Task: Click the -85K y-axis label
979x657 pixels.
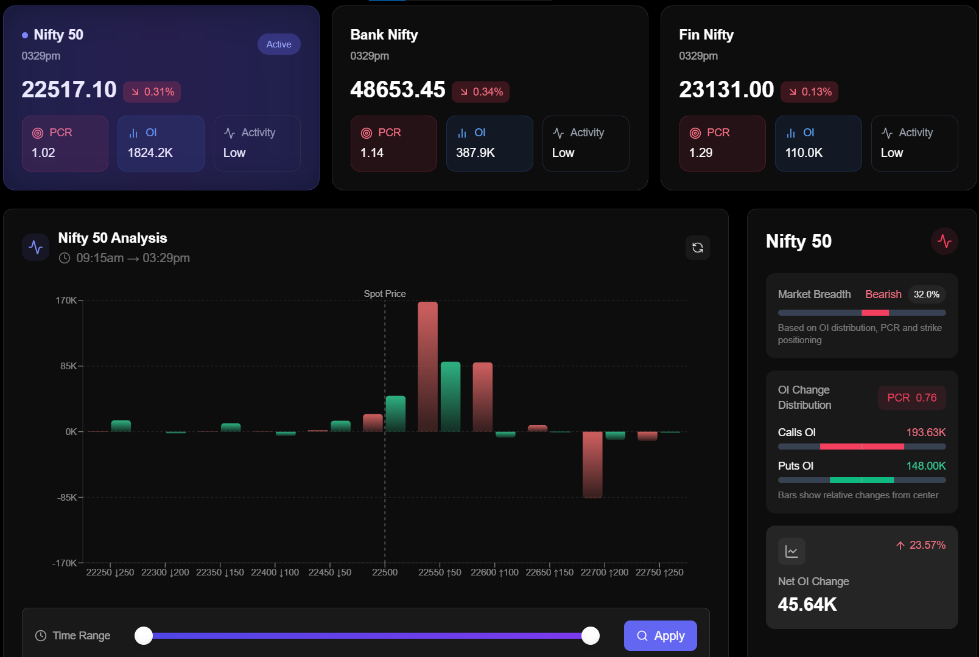Action: pos(67,498)
